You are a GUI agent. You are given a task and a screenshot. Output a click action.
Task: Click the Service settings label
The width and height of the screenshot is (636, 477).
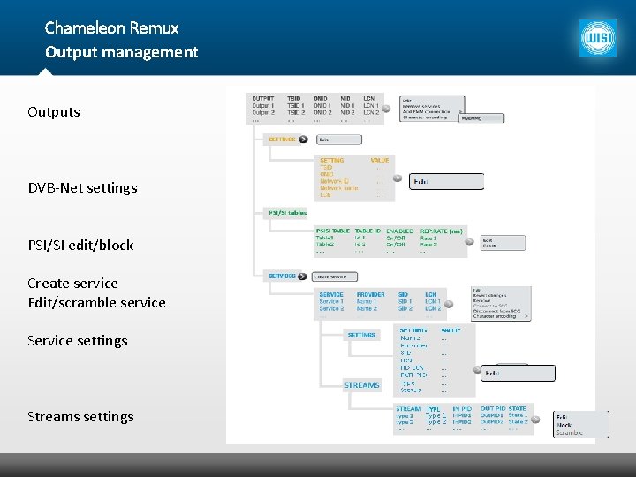click(x=78, y=341)
